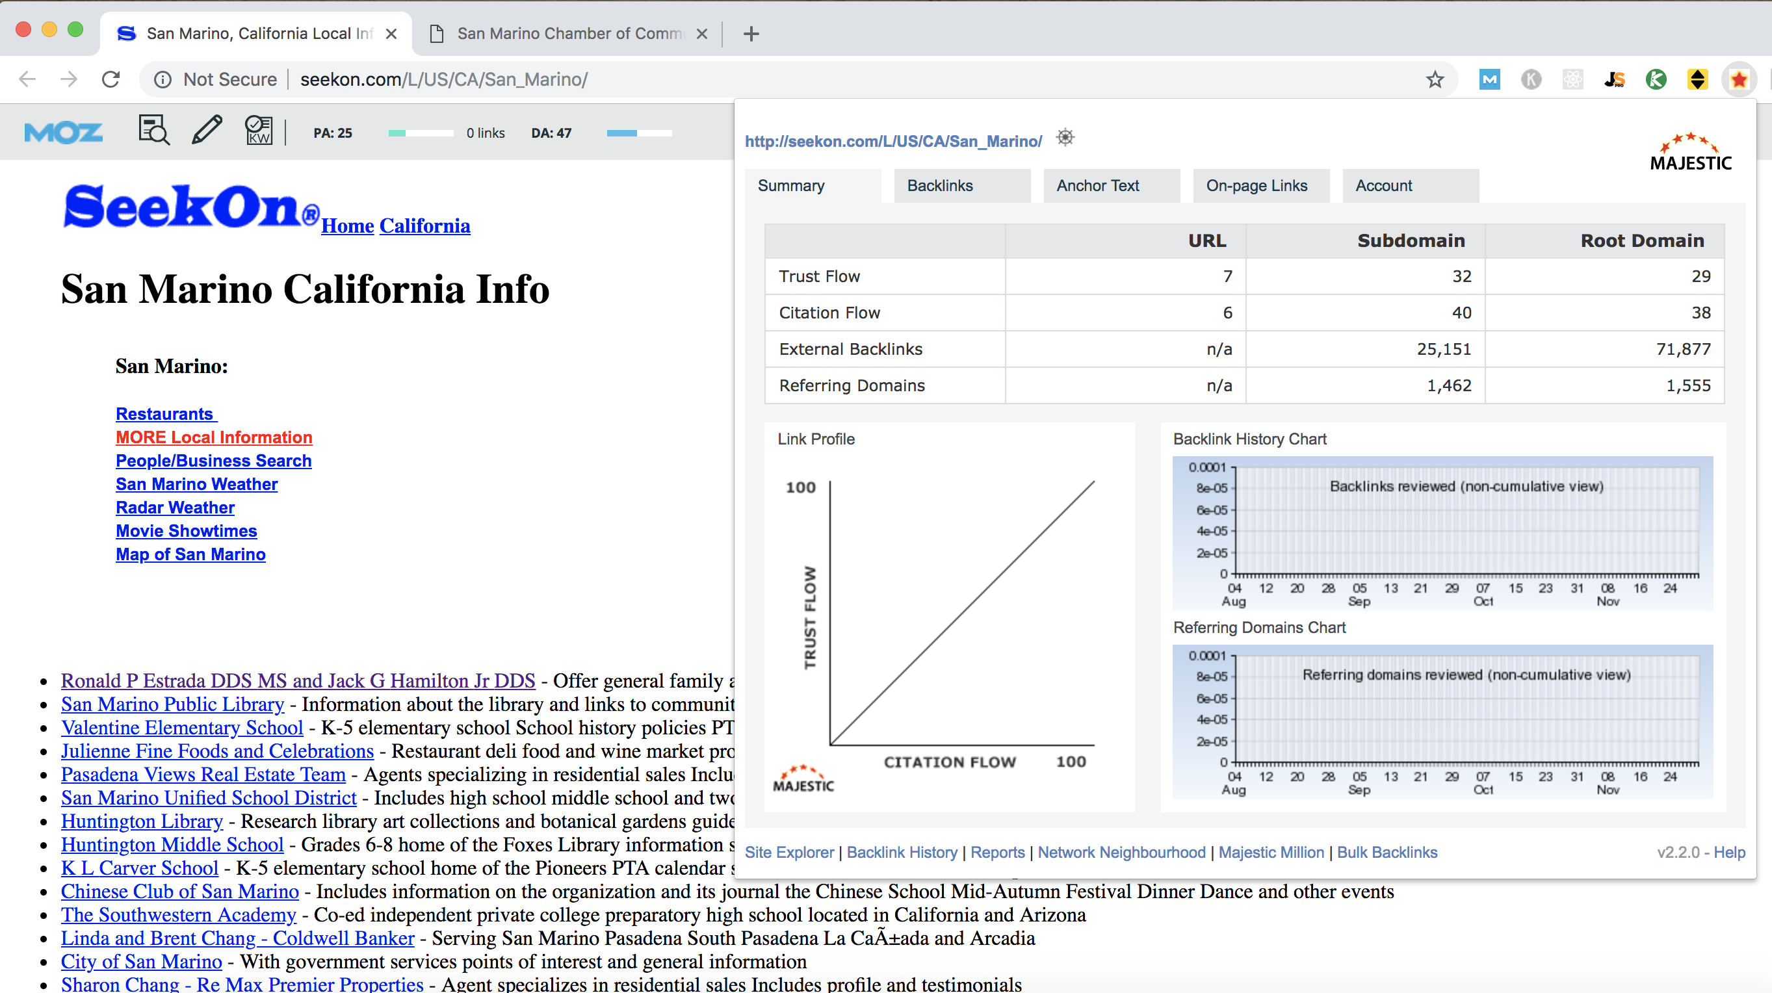The height and width of the screenshot is (993, 1772).
Task: Open Valentine Elementary School link
Action: click(182, 728)
